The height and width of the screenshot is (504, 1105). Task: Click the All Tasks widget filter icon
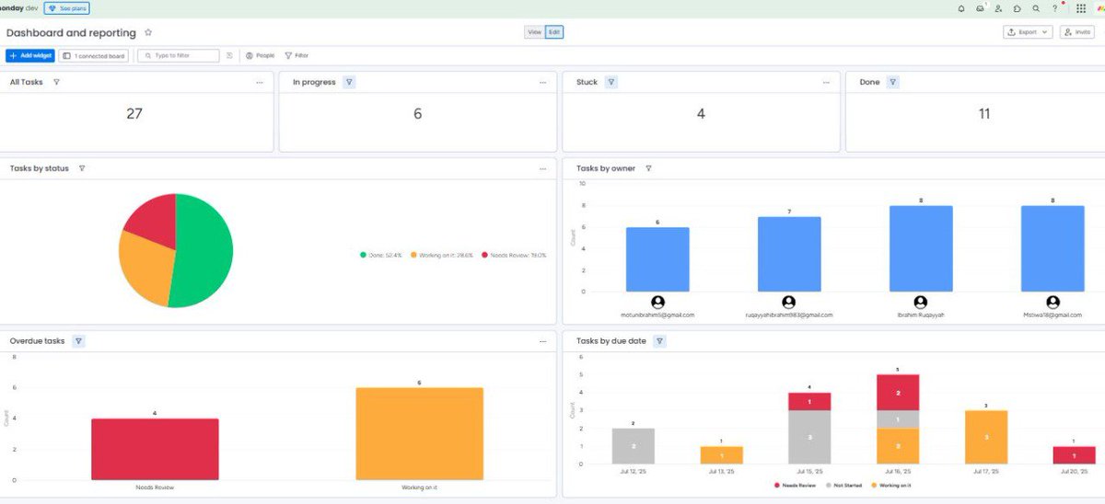coord(56,82)
